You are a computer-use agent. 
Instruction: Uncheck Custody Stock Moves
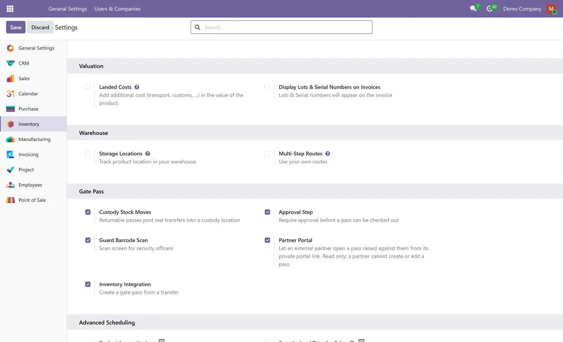88,212
